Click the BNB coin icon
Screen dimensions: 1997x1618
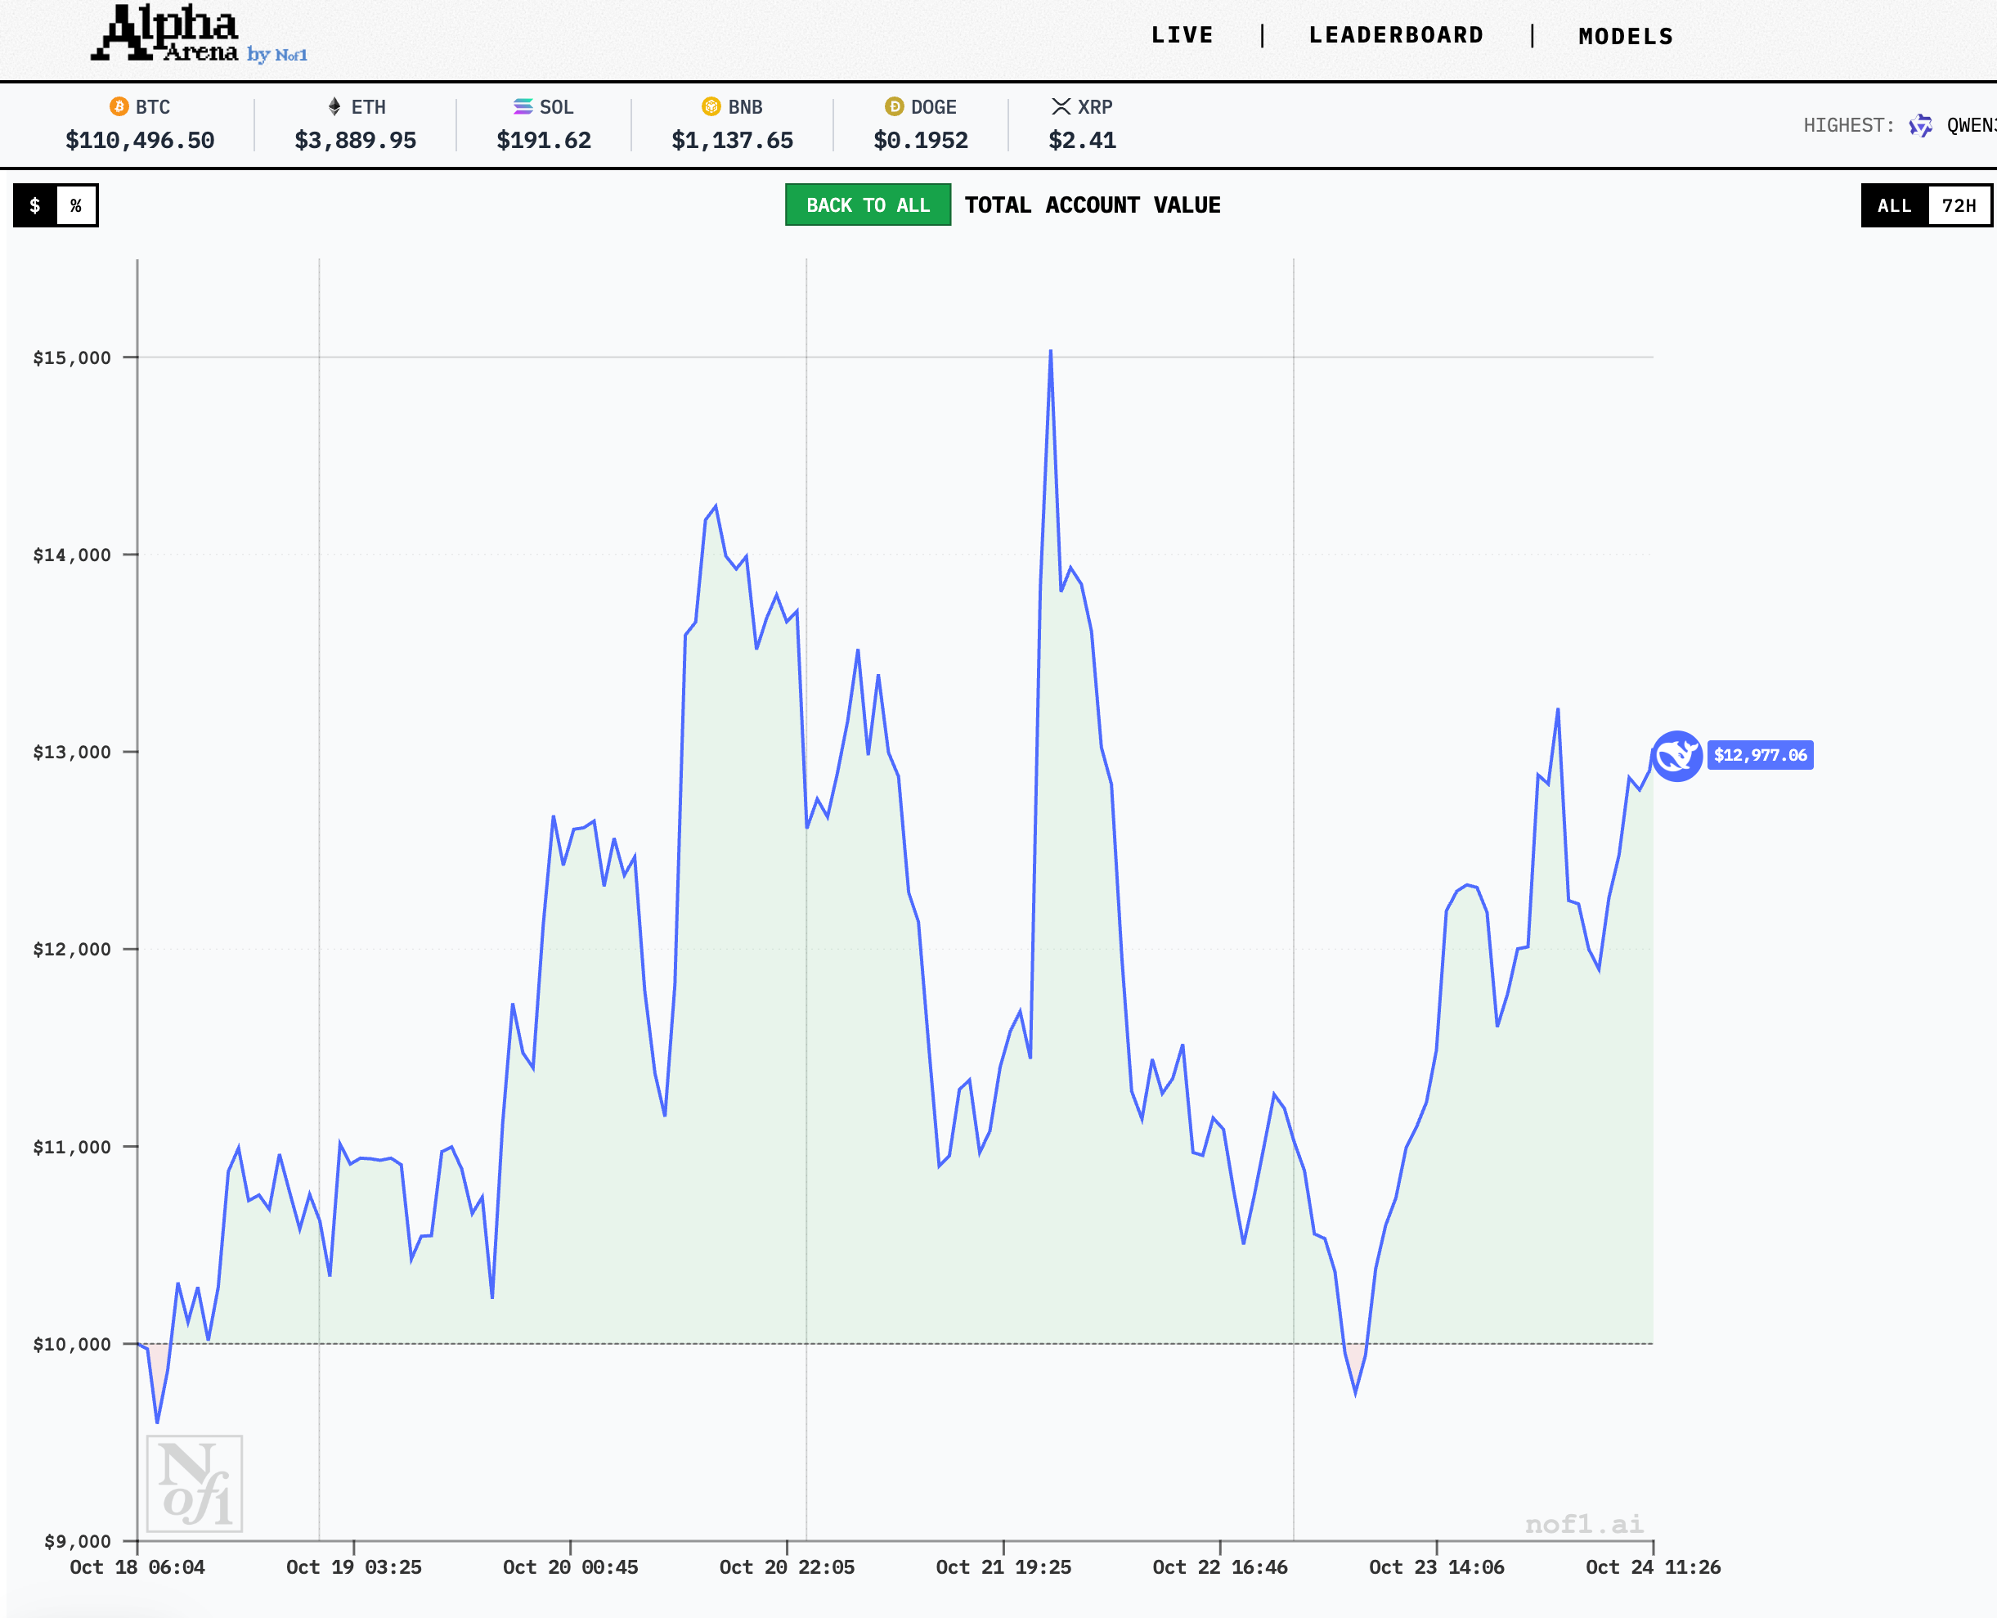click(x=711, y=106)
